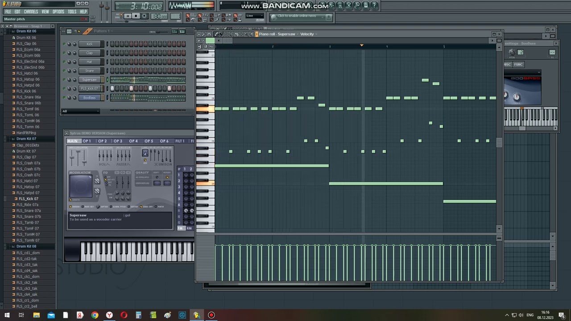The height and width of the screenshot is (321, 571).
Task: Click the Record transport button
Action: coord(145,16)
